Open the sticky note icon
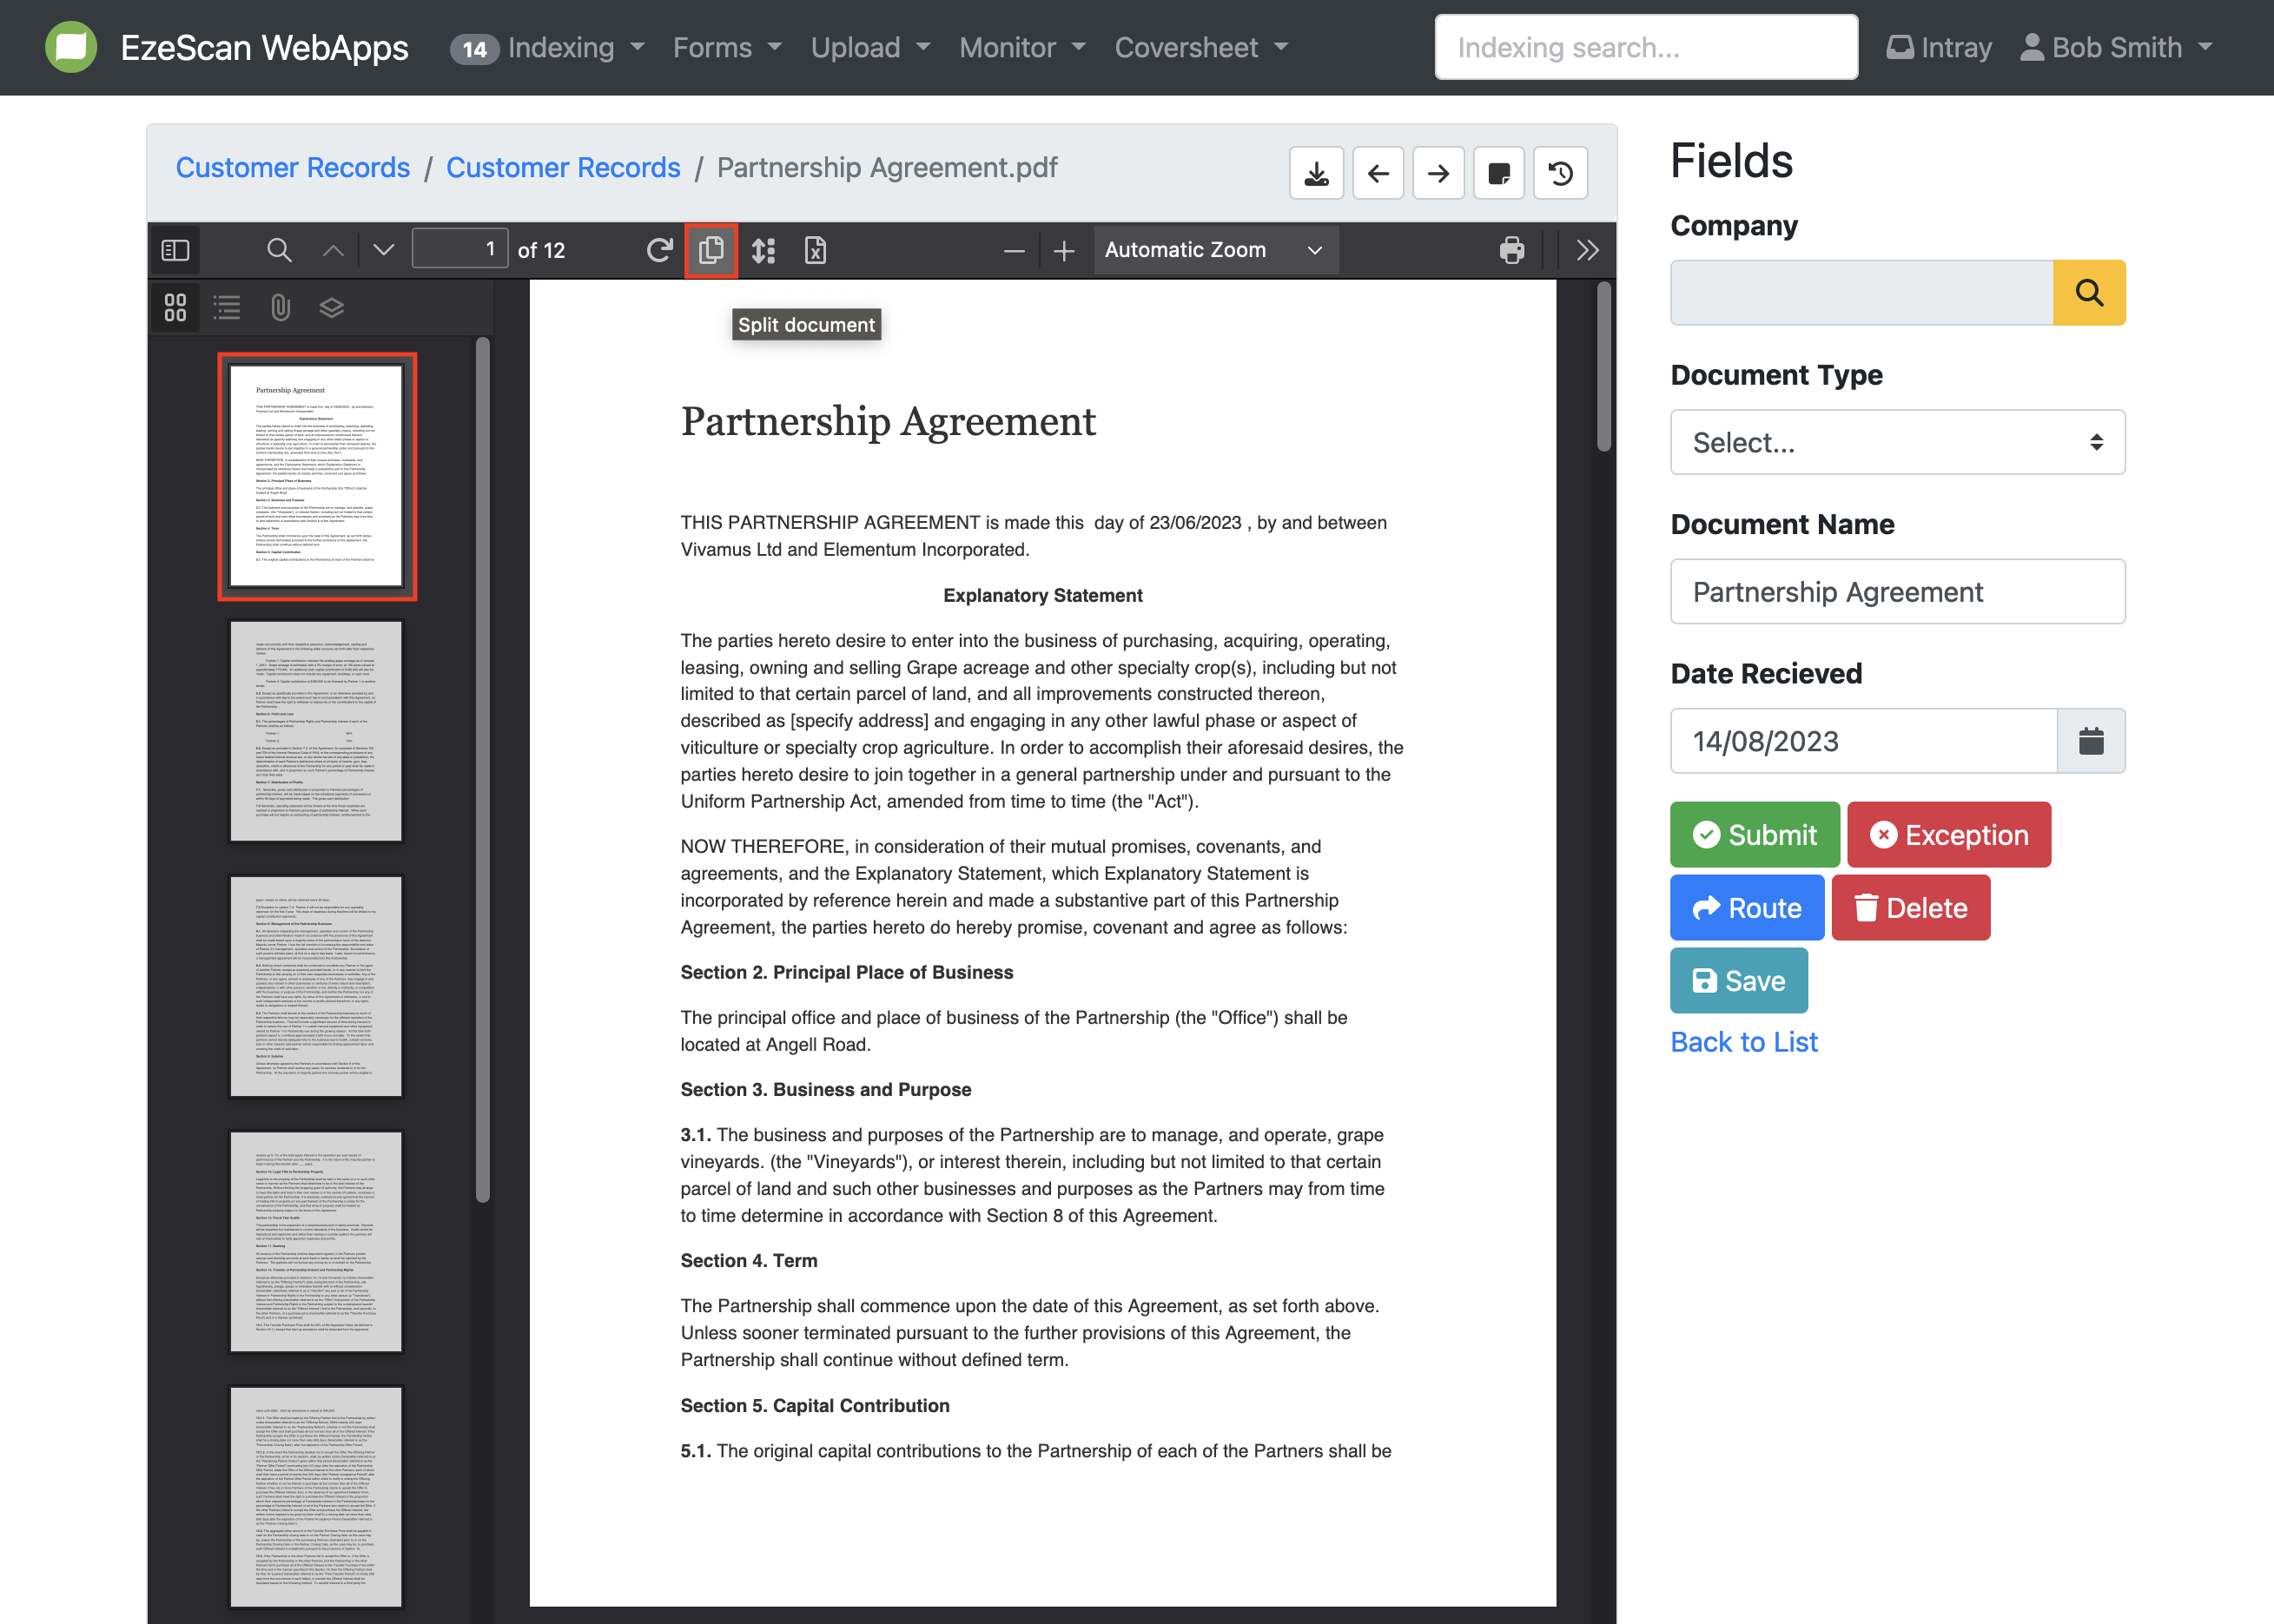 tap(1498, 174)
